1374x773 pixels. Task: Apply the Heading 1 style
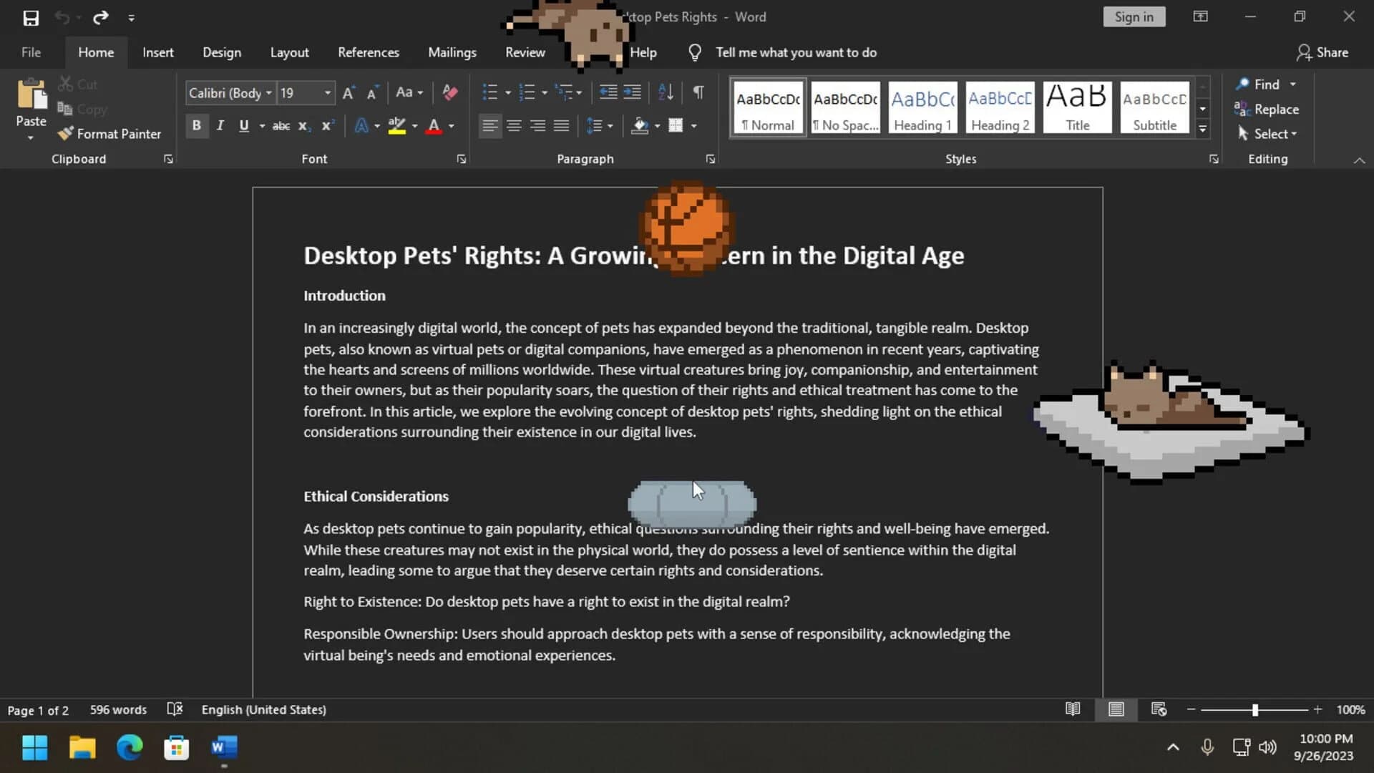coord(922,107)
